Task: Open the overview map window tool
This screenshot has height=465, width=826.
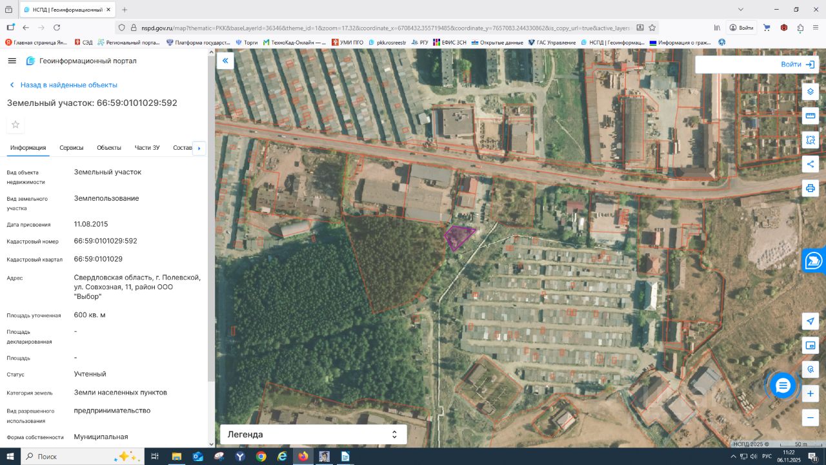Action: click(811, 346)
